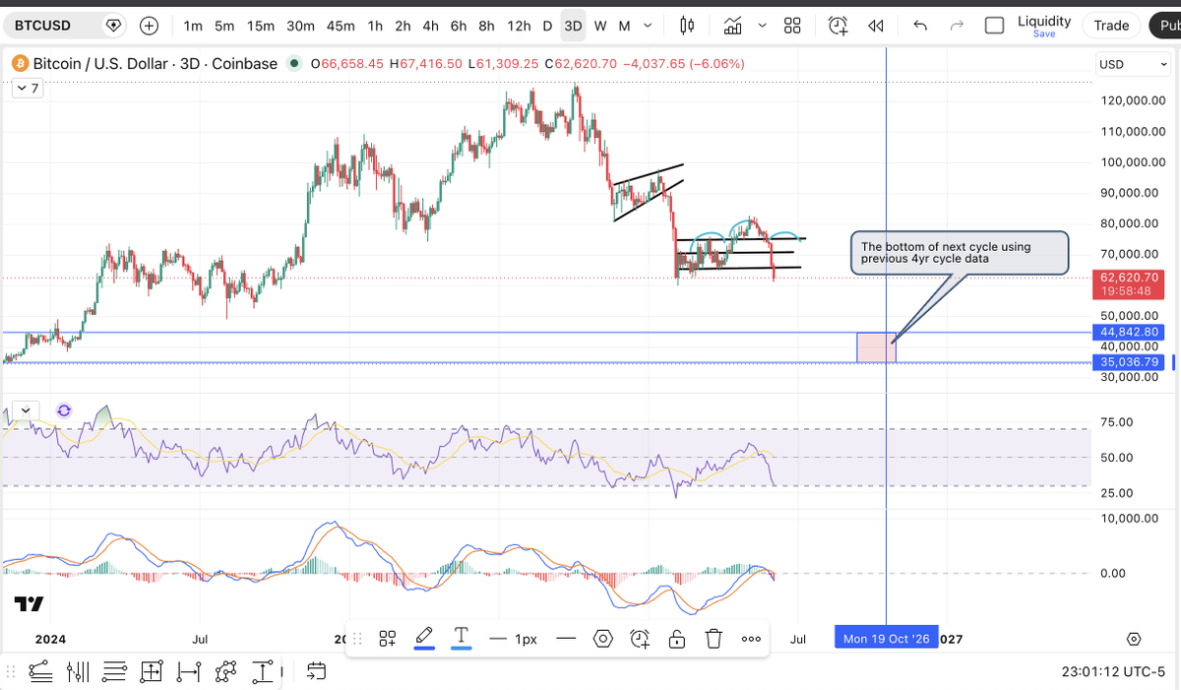Click the Publish button at top right
The width and height of the screenshot is (1181, 690).
point(1165,26)
